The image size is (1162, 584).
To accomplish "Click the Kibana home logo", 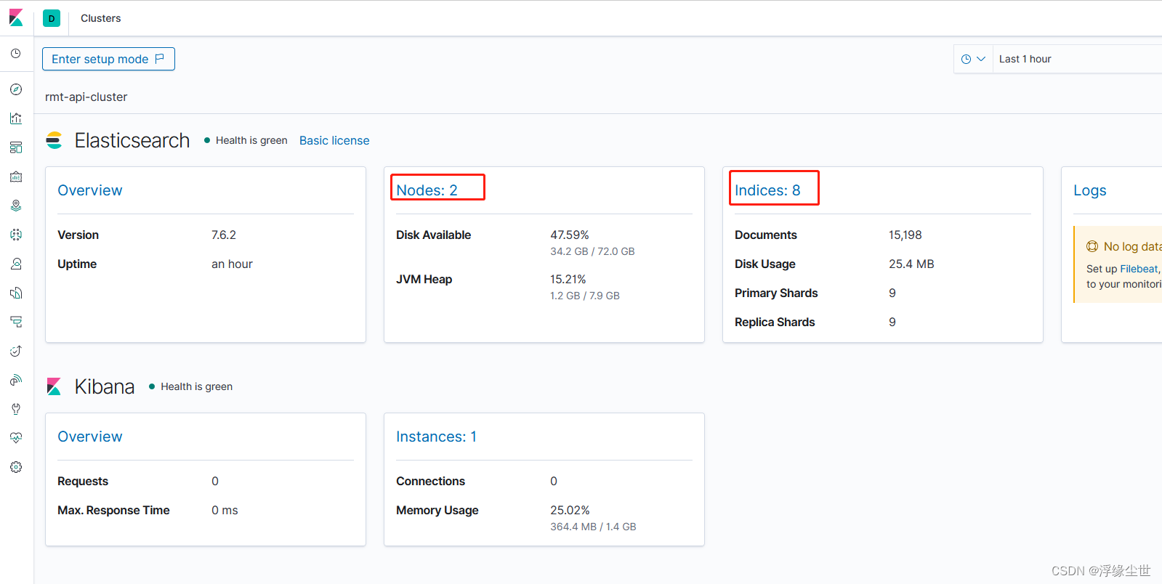I will point(16,17).
